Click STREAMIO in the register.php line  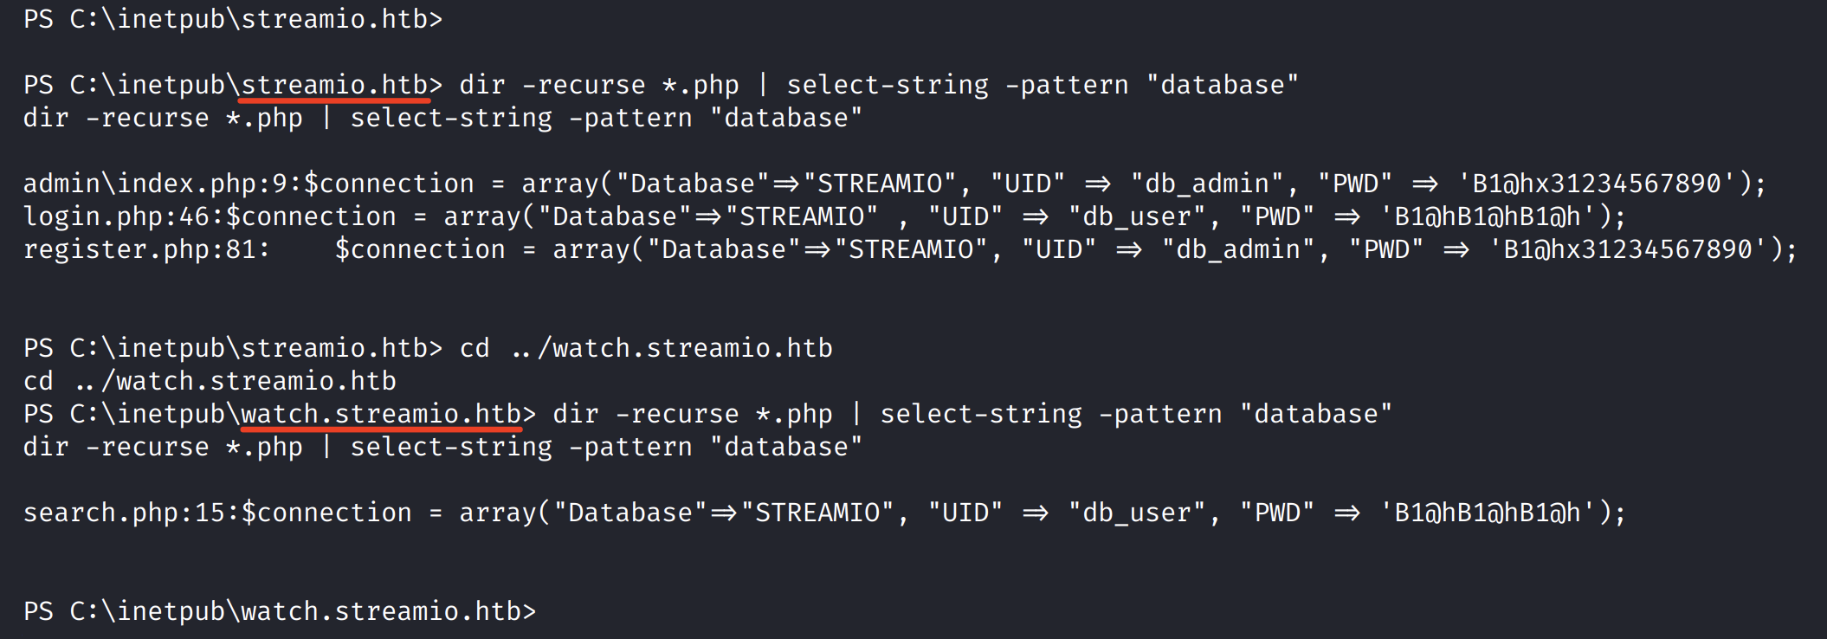[910, 249]
